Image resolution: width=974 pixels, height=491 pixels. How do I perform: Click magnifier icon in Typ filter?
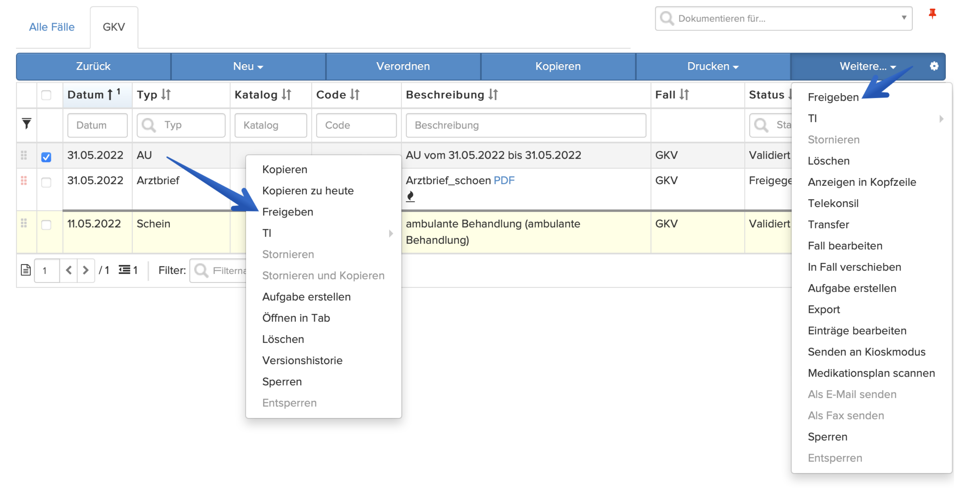(149, 125)
